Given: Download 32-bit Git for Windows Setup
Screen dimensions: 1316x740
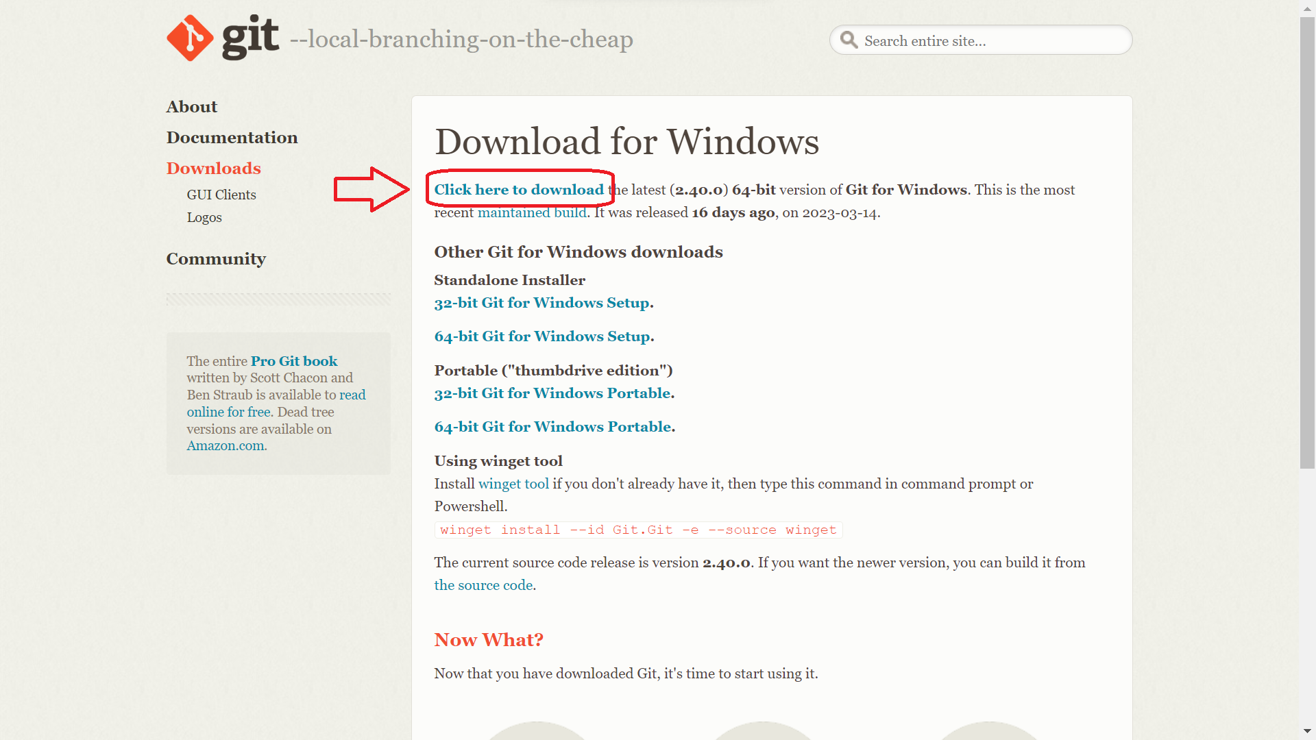Looking at the screenshot, I should 541,303.
